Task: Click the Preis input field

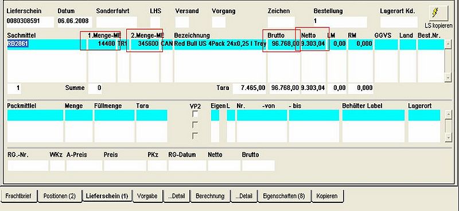Action: pos(125,166)
